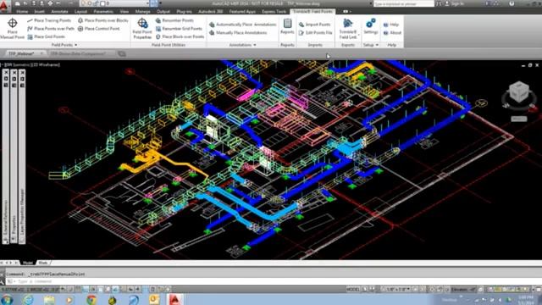Click the Trimble Field Link export button

348,29
